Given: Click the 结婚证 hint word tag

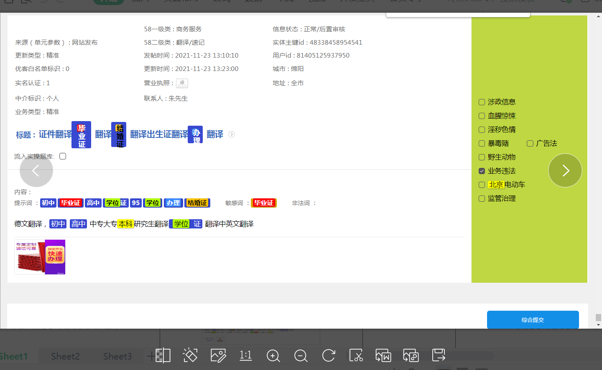Looking at the screenshot, I should (197, 203).
